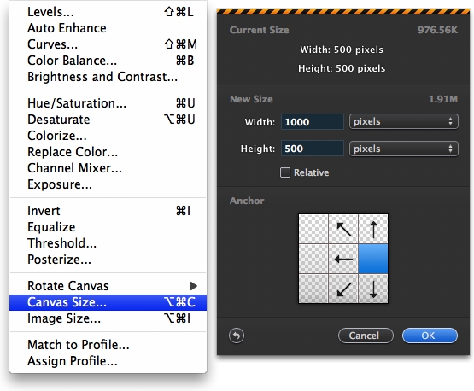Screen dimensions: 474x391
Task: Select Assign Profile... menu item
Action: coord(108,361)
